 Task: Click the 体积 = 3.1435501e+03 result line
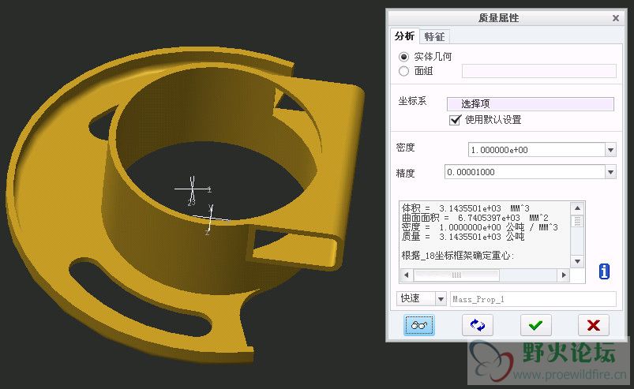tap(465, 208)
